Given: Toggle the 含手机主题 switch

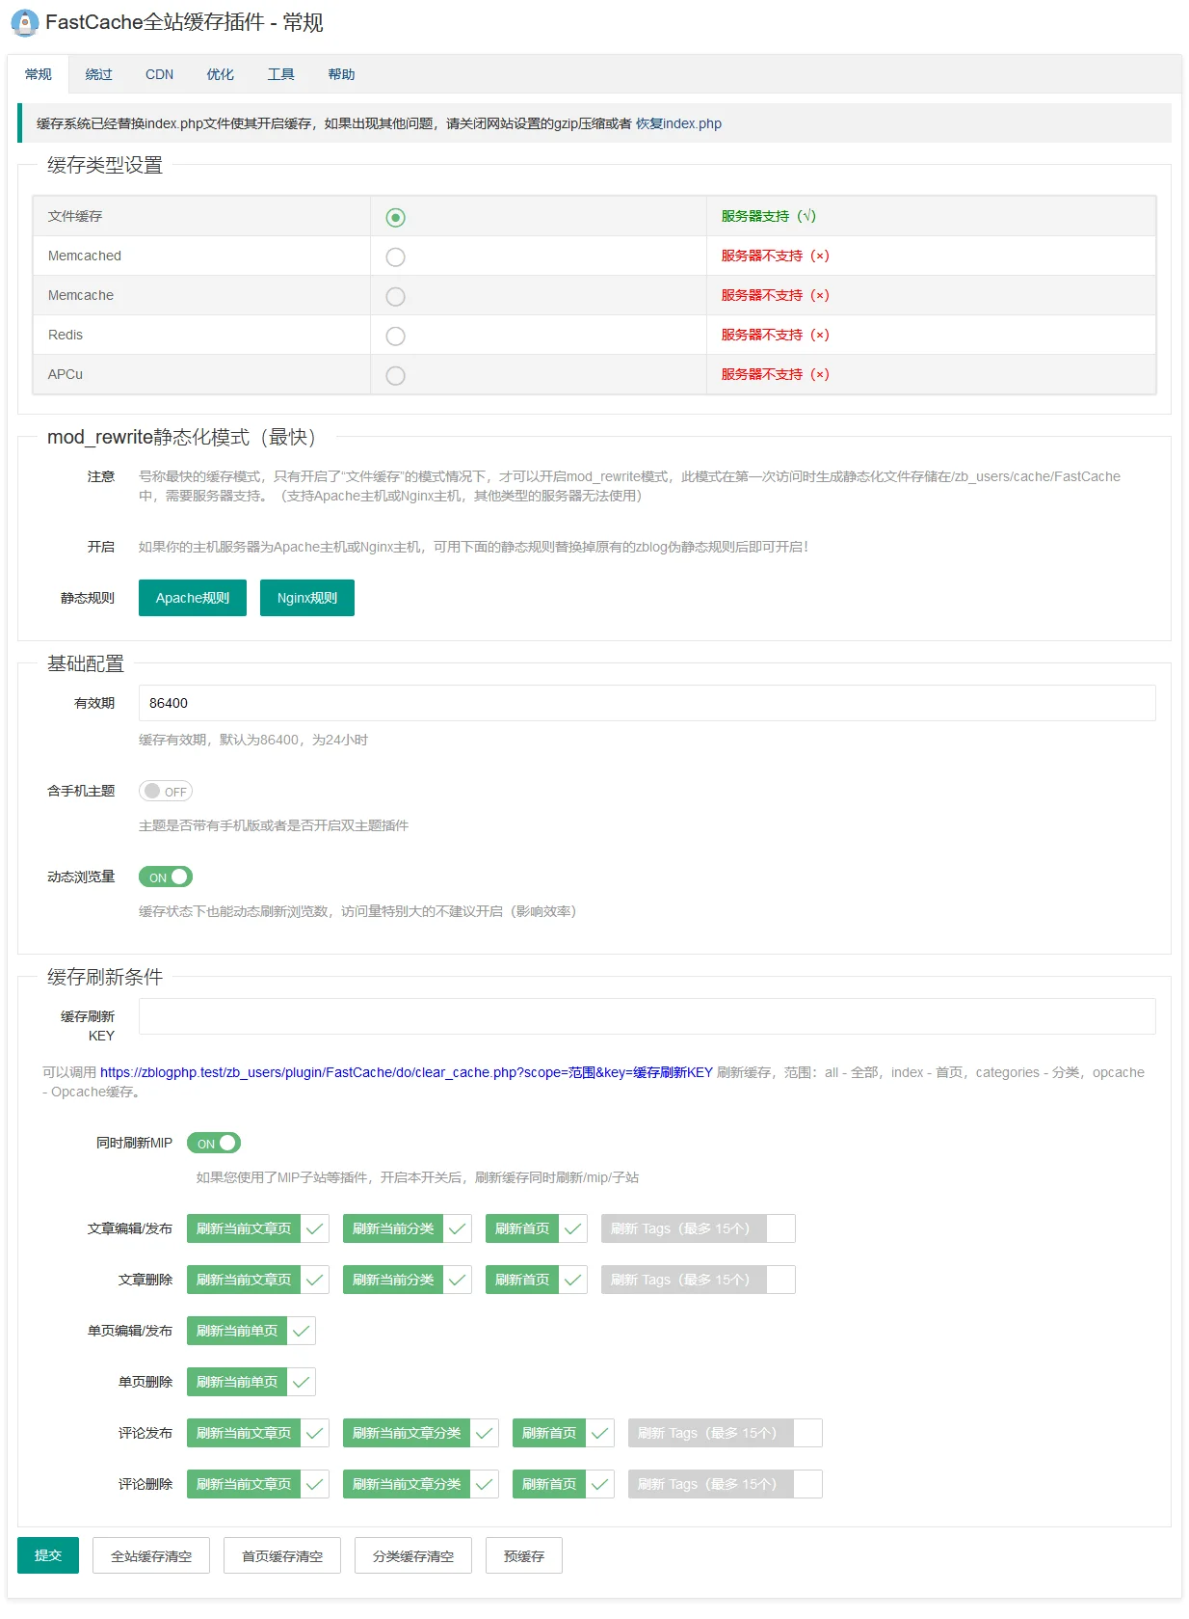Looking at the screenshot, I should click(166, 791).
